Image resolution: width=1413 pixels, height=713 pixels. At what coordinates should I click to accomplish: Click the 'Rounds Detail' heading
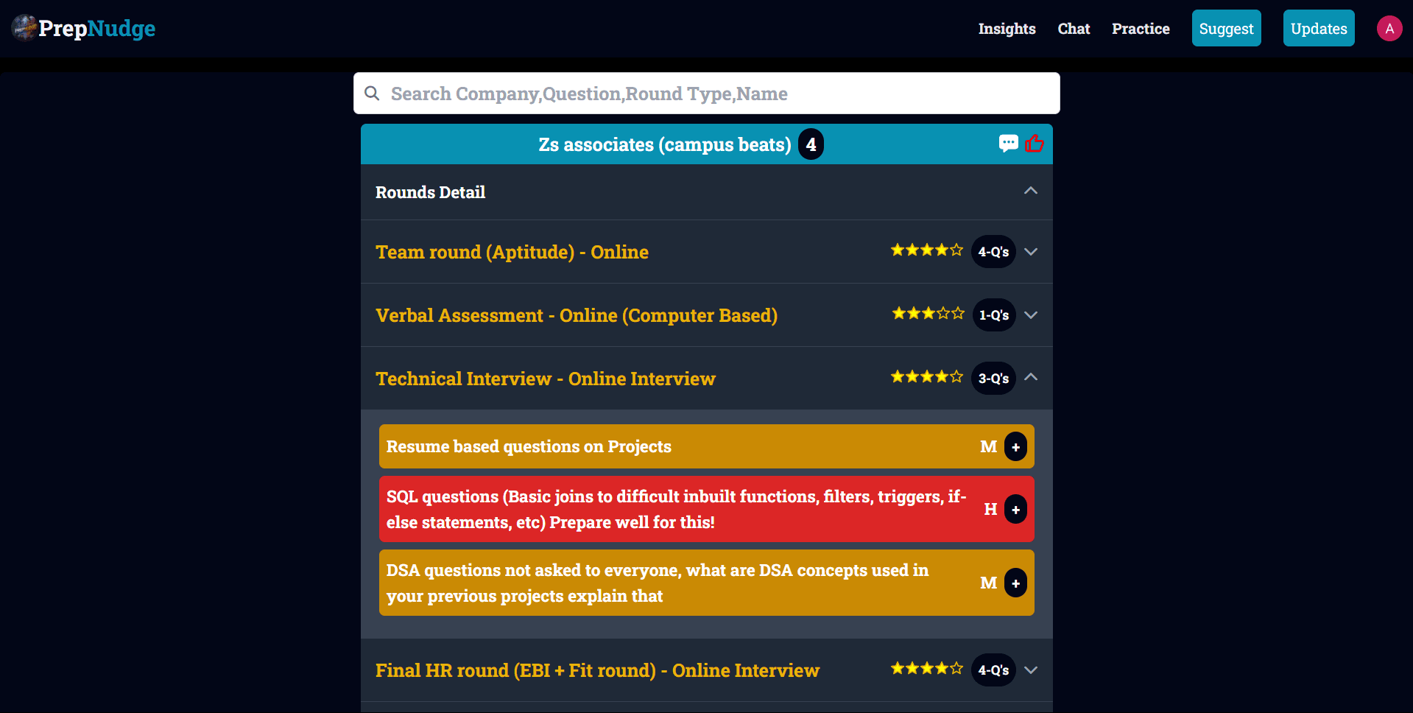click(430, 192)
